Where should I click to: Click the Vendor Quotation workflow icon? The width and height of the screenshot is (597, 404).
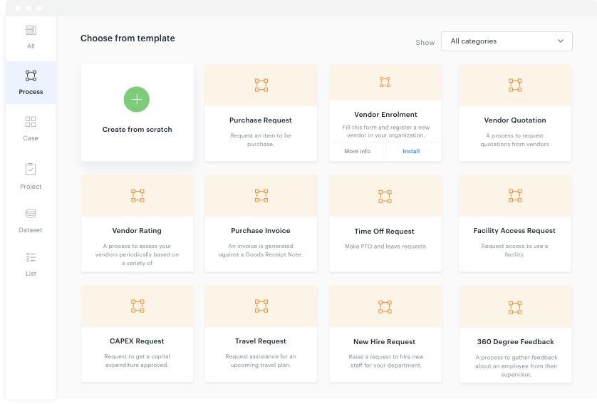[515, 86]
